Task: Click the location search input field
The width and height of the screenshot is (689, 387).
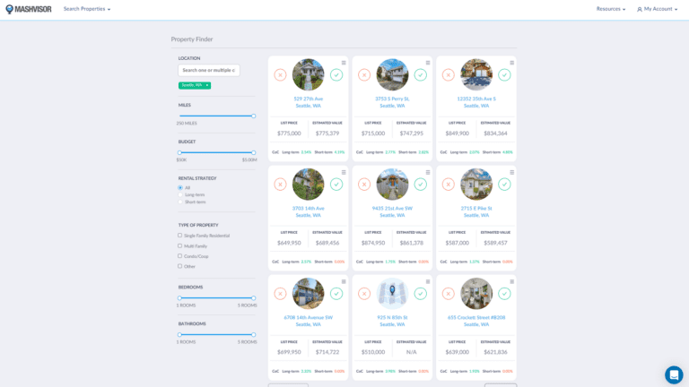Action: coord(209,70)
